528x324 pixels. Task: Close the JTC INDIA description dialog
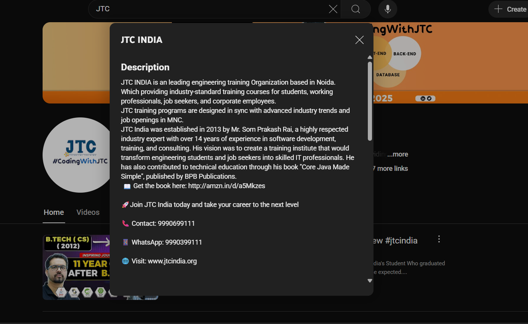(360, 40)
